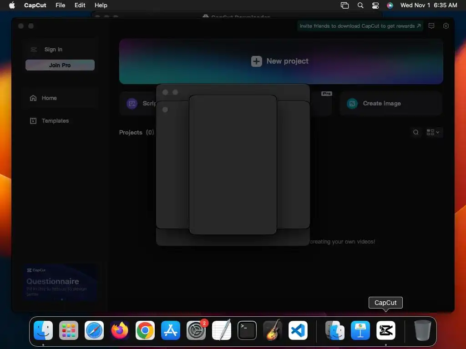The height and width of the screenshot is (349, 466).
Task: Click the Projects (0) heading
Action: click(137, 132)
